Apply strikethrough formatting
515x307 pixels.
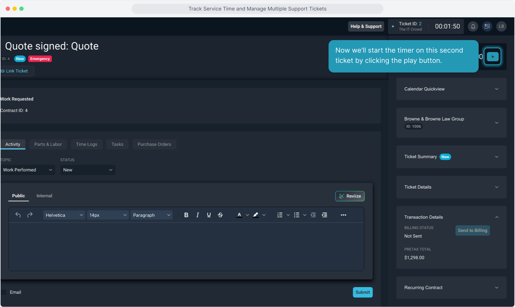220,215
